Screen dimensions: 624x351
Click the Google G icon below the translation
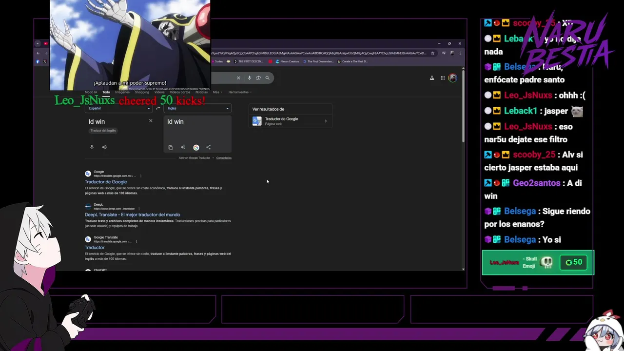click(x=196, y=147)
